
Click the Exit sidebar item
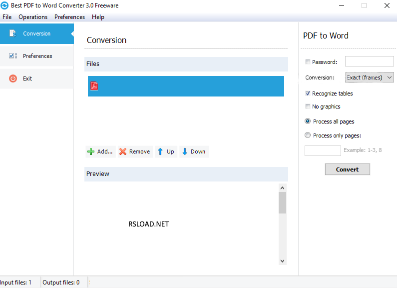(37, 78)
